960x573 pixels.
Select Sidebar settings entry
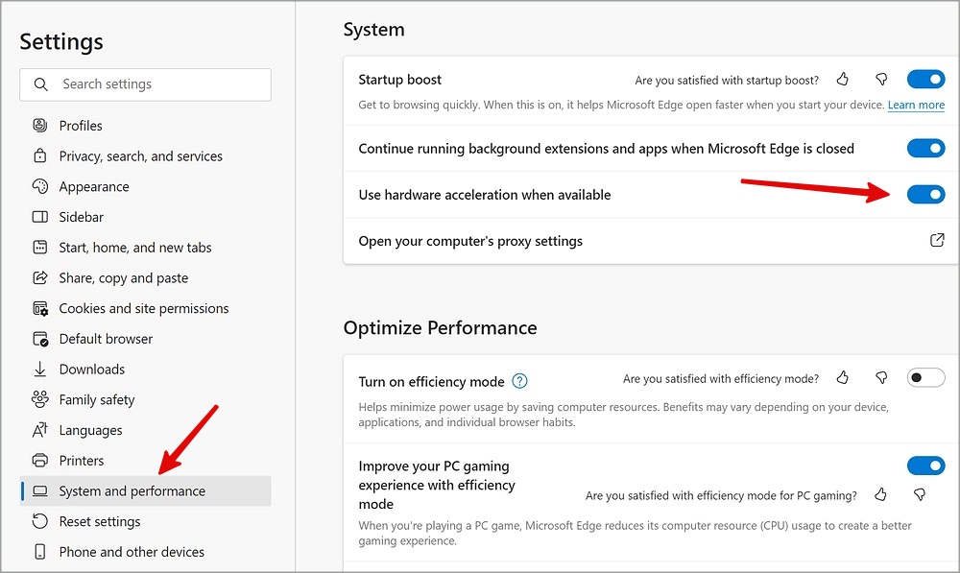[145, 217]
